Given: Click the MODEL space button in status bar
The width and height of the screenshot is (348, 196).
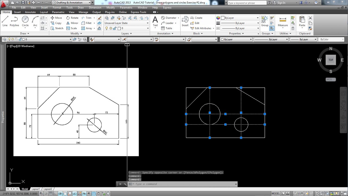Looking at the screenshot, I should tap(275, 194).
